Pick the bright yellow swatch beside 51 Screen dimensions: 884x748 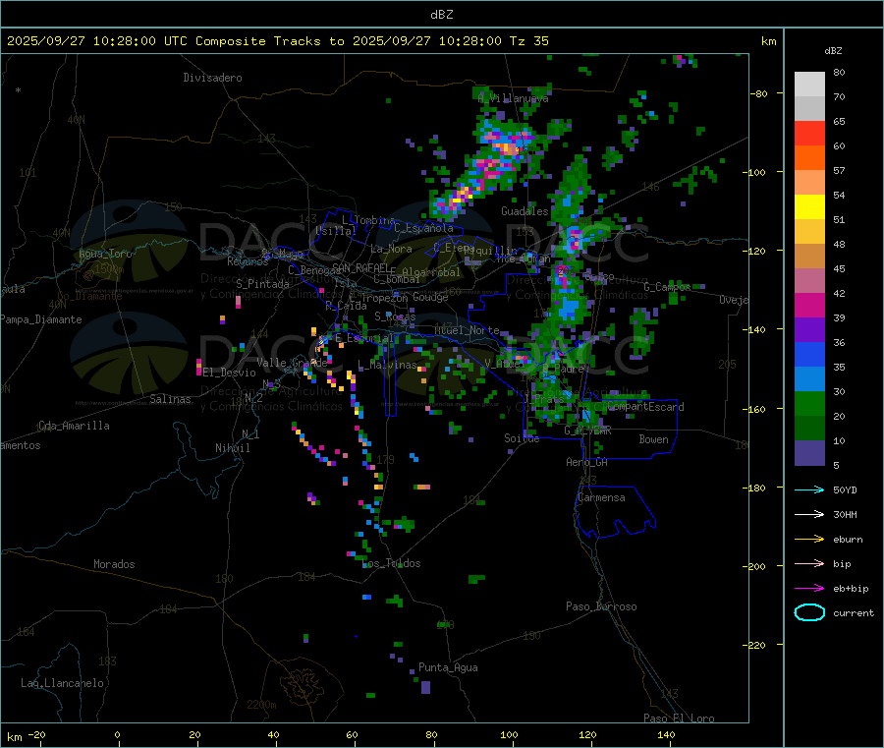click(809, 207)
